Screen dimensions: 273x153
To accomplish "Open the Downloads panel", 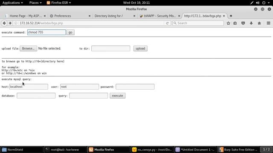I will pyautogui.click(x=251, y=23).
